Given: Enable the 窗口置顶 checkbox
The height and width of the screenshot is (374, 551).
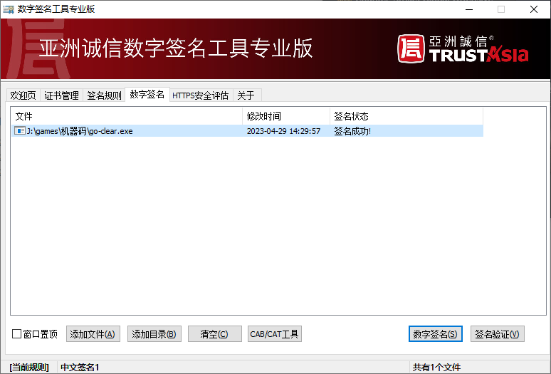Looking at the screenshot, I should (x=17, y=334).
